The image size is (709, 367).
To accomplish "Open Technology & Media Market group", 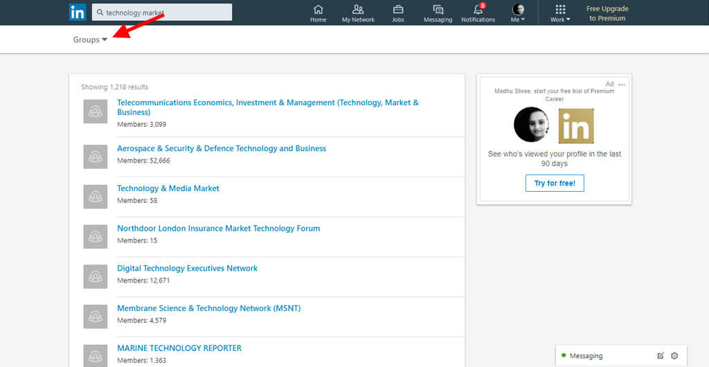I will [x=168, y=188].
